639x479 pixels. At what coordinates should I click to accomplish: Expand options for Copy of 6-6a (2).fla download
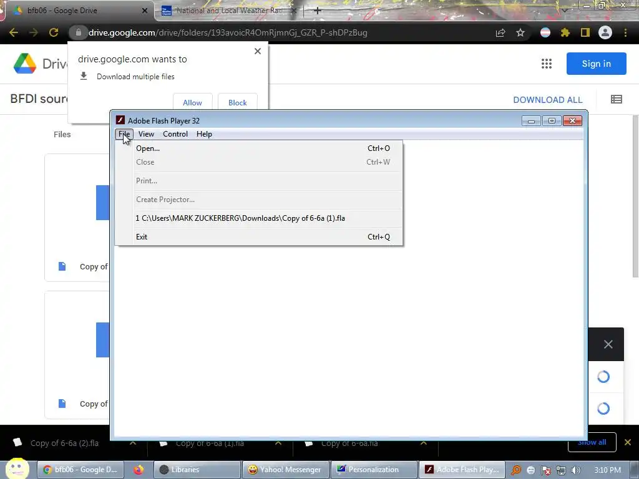[133, 443]
